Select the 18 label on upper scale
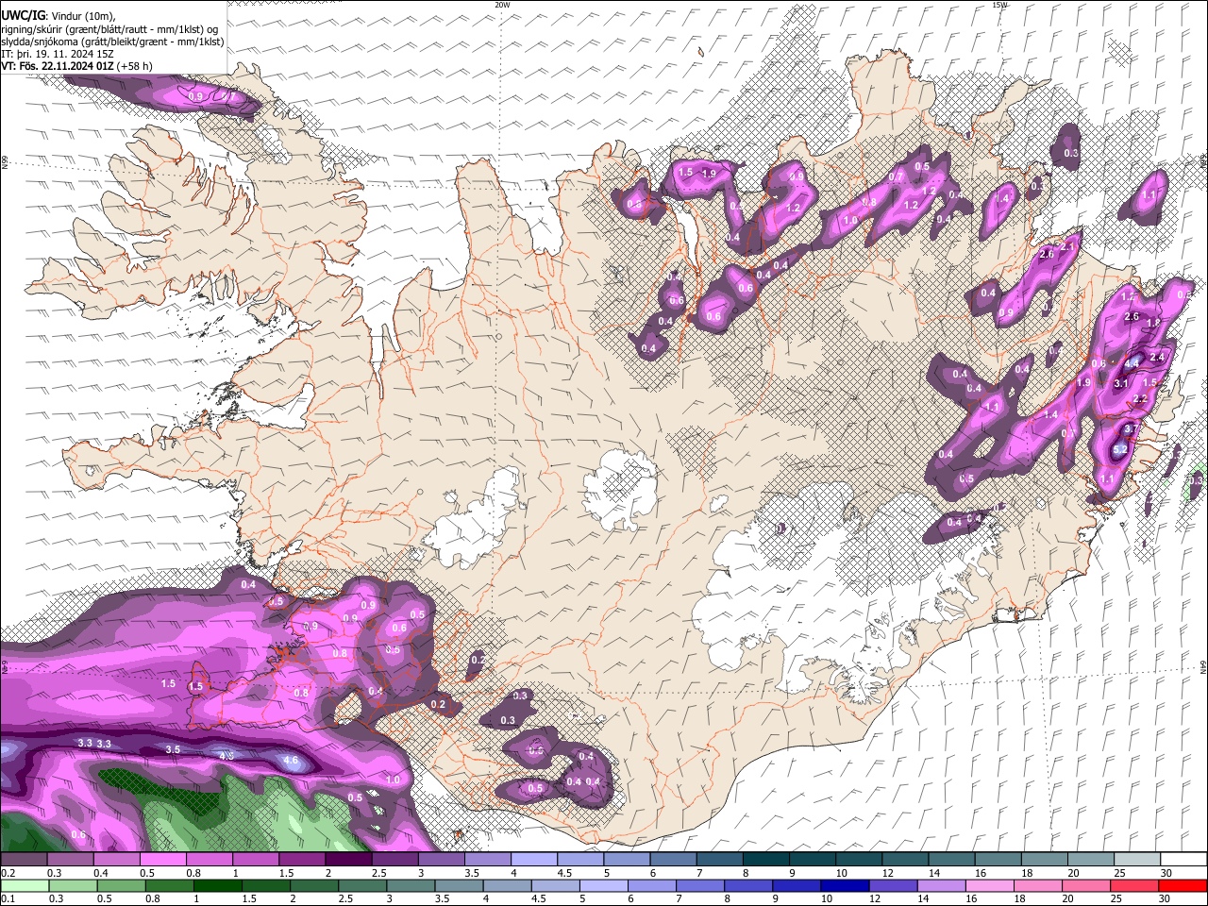The height and width of the screenshot is (906, 1208). (1028, 873)
